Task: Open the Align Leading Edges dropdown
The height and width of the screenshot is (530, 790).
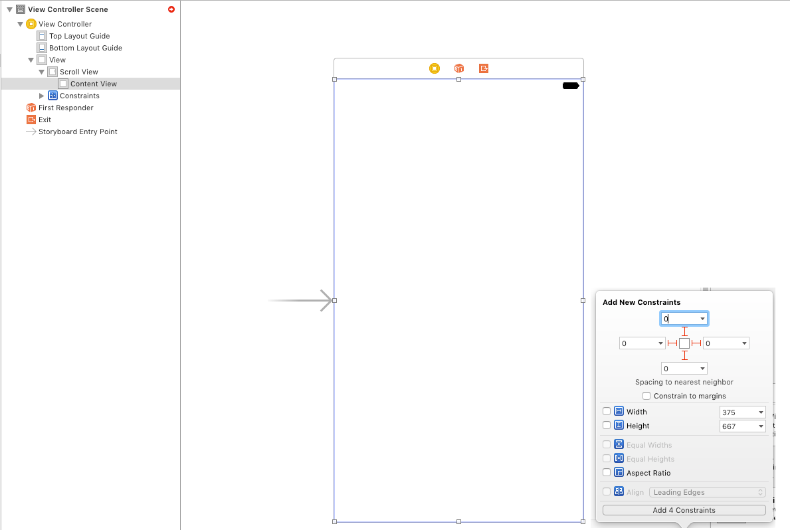Action: click(708, 491)
